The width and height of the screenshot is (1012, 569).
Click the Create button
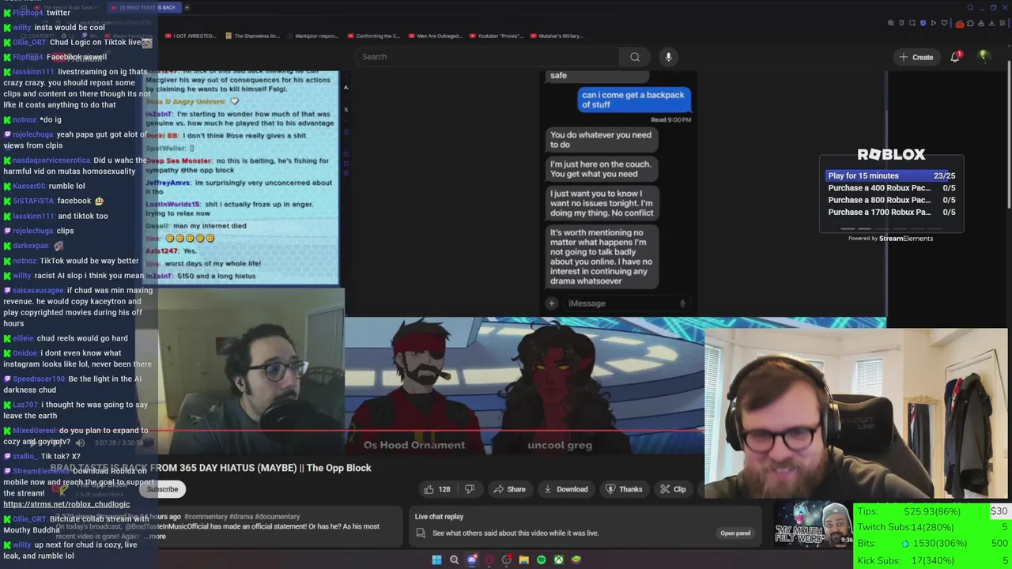pyautogui.click(x=916, y=57)
